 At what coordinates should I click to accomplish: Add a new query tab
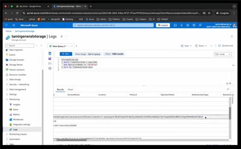click(x=76, y=46)
